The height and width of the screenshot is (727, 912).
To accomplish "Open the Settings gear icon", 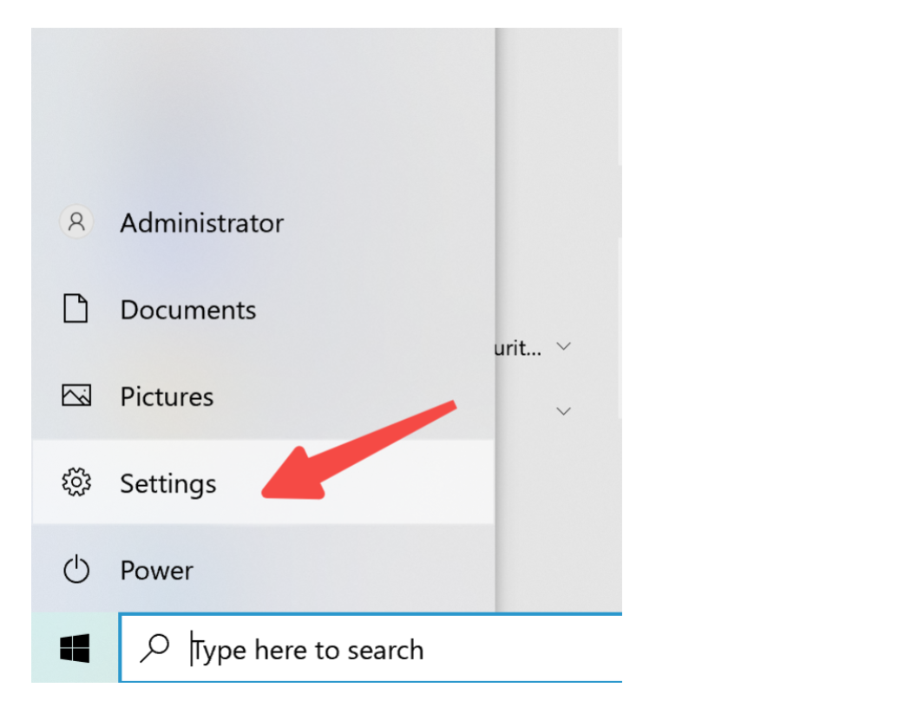I will click(76, 482).
